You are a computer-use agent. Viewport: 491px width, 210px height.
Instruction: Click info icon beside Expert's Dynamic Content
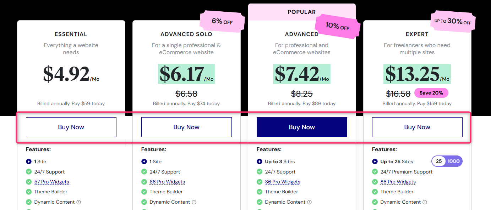pyautogui.click(x=425, y=202)
